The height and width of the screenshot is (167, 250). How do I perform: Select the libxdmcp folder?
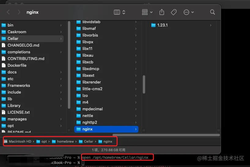coord(106,69)
